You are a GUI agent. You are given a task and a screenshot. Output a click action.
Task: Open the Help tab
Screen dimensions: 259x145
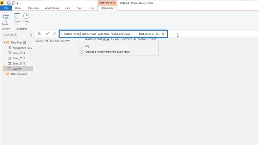(91, 8)
